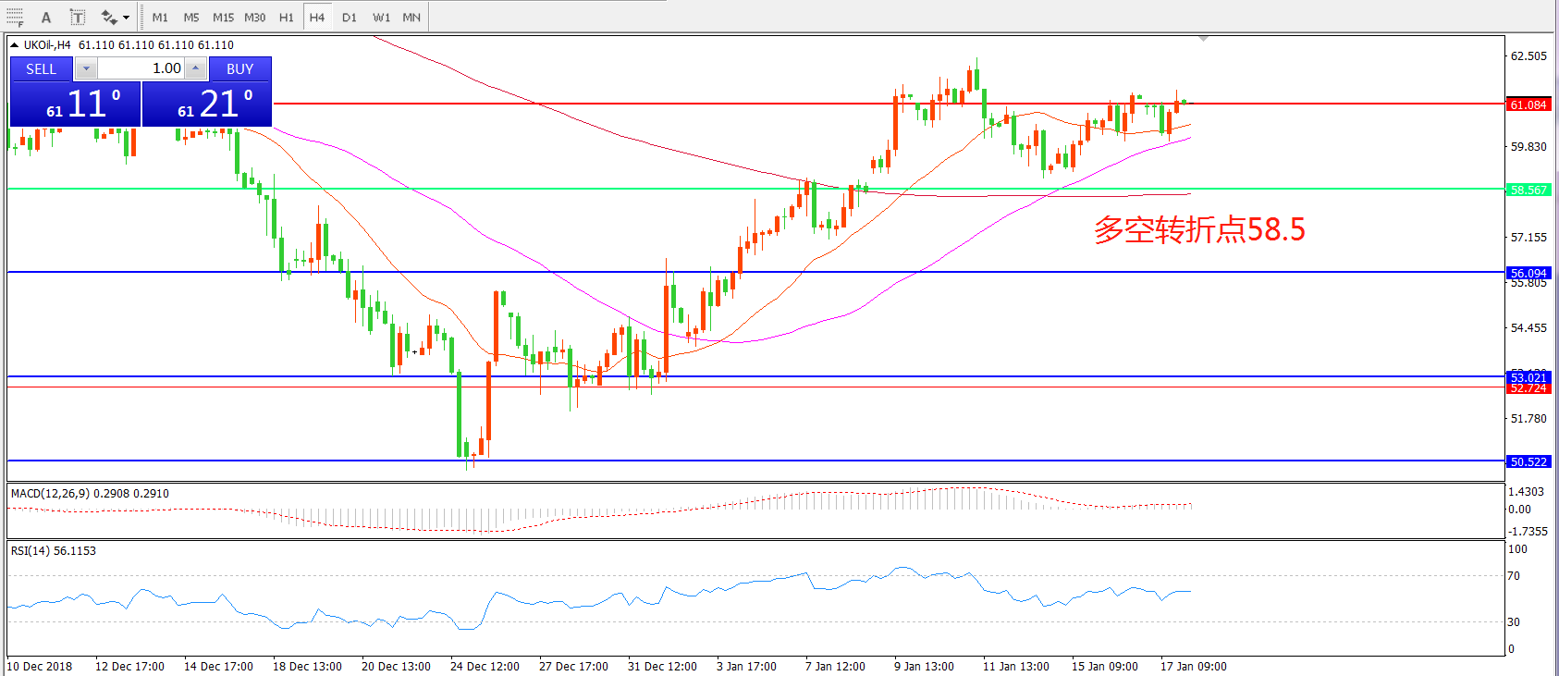Increase the trade volume with up arrow

click(196, 68)
